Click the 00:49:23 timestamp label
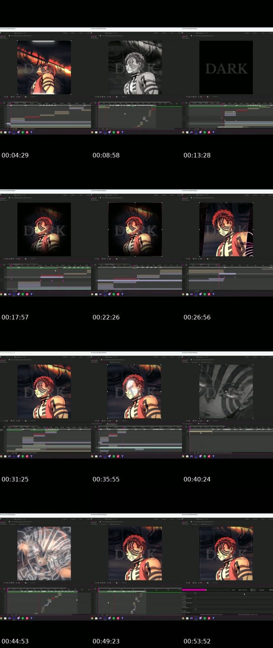 (106, 641)
